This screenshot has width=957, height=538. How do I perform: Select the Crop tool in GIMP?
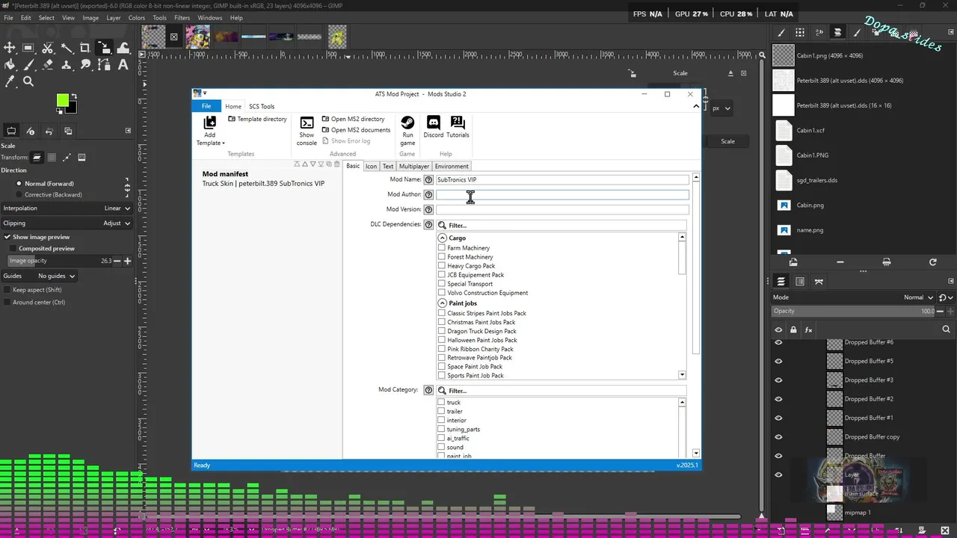tap(85, 48)
